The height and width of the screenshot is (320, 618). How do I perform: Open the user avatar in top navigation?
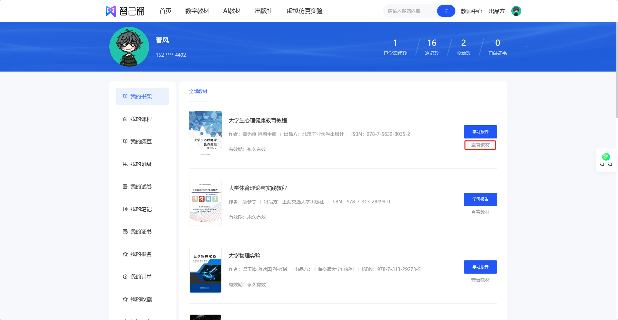[x=516, y=11]
